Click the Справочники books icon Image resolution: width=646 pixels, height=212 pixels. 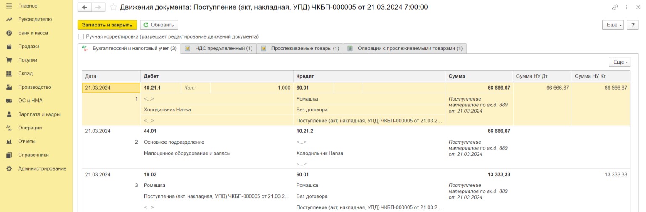(9, 155)
